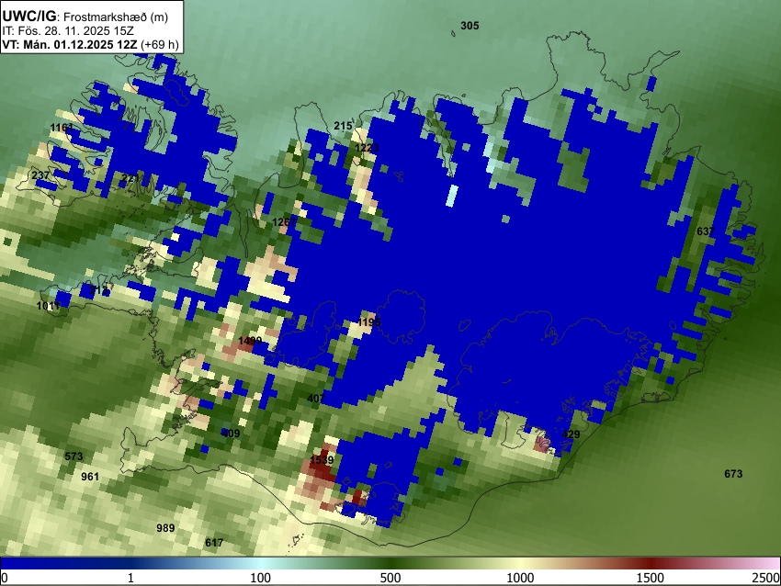Click the map value 1011
This screenshot has height=586, width=781.
click(49, 306)
